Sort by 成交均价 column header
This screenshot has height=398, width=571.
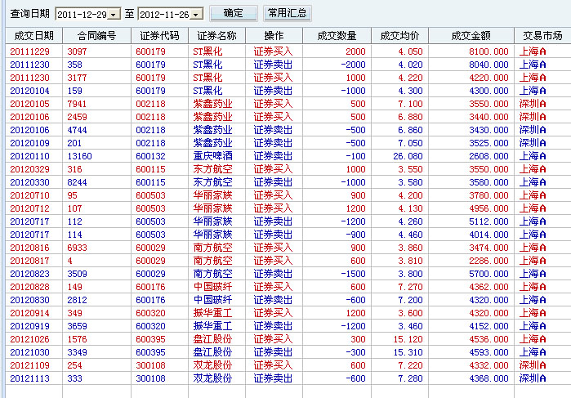point(399,36)
